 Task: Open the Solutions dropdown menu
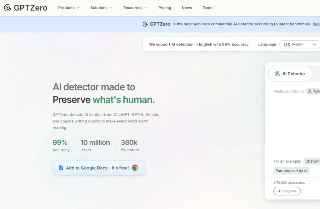tap(101, 8)
